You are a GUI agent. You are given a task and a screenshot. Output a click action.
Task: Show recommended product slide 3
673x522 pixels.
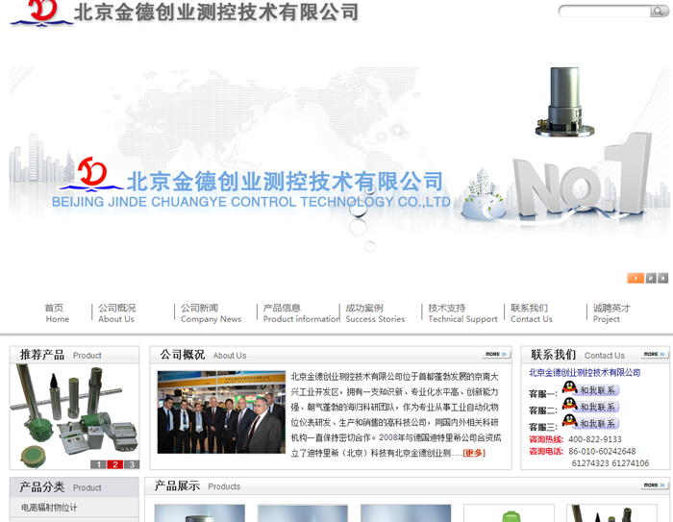click(x=132, y=464)
